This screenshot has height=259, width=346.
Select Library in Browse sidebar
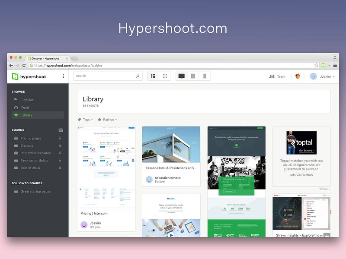(38, 115)
